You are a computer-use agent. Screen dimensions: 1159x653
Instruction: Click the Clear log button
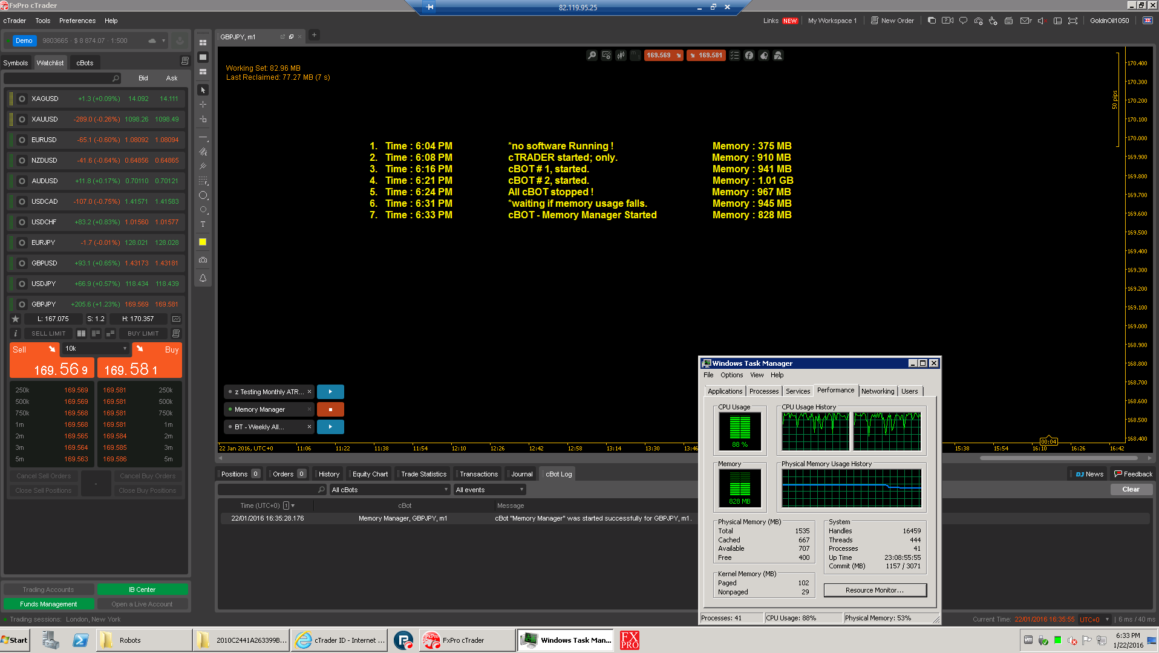pos(1131,490)
